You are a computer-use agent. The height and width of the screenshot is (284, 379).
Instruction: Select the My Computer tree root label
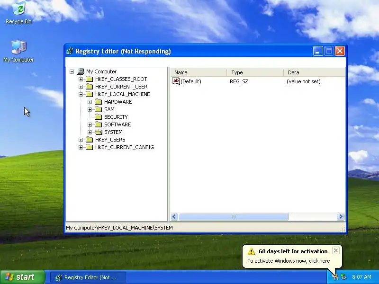coord(101,71)
